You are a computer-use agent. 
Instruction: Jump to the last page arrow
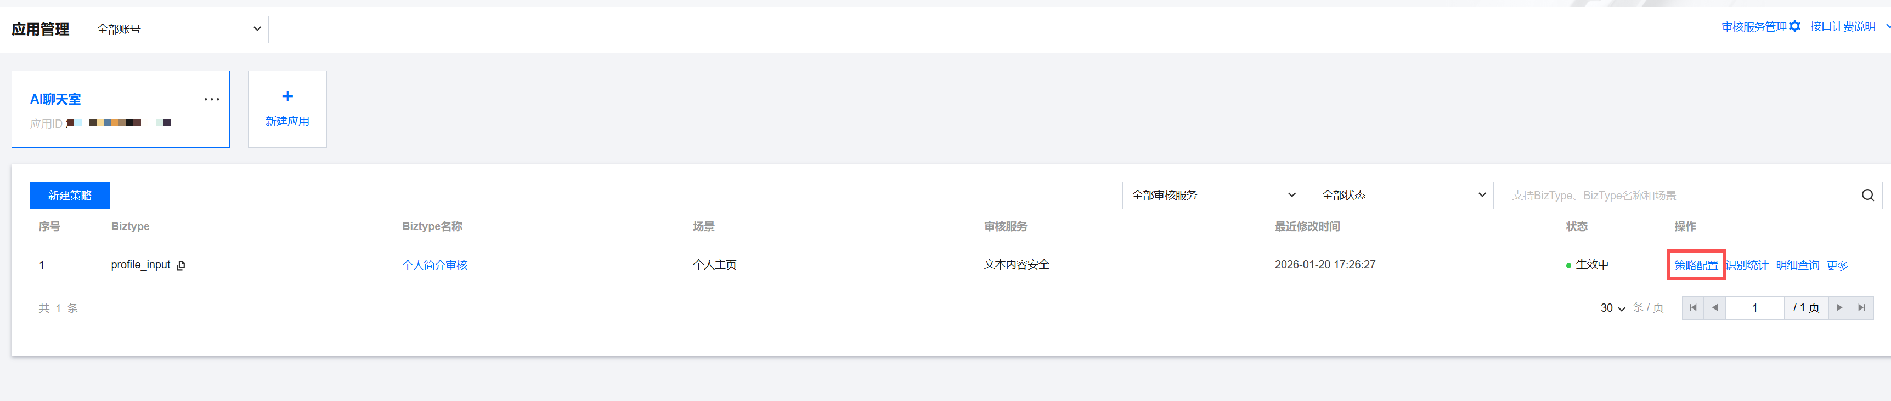pos(1861,308)
